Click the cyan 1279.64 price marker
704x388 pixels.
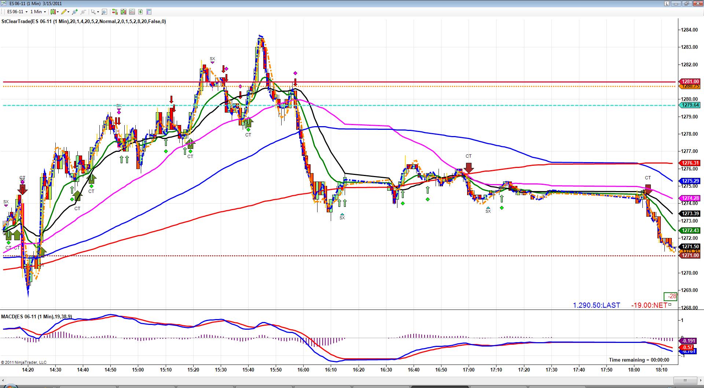tap(690, 105)
